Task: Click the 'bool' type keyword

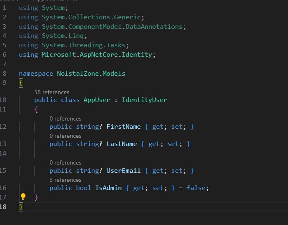Action: click(83, 188)
